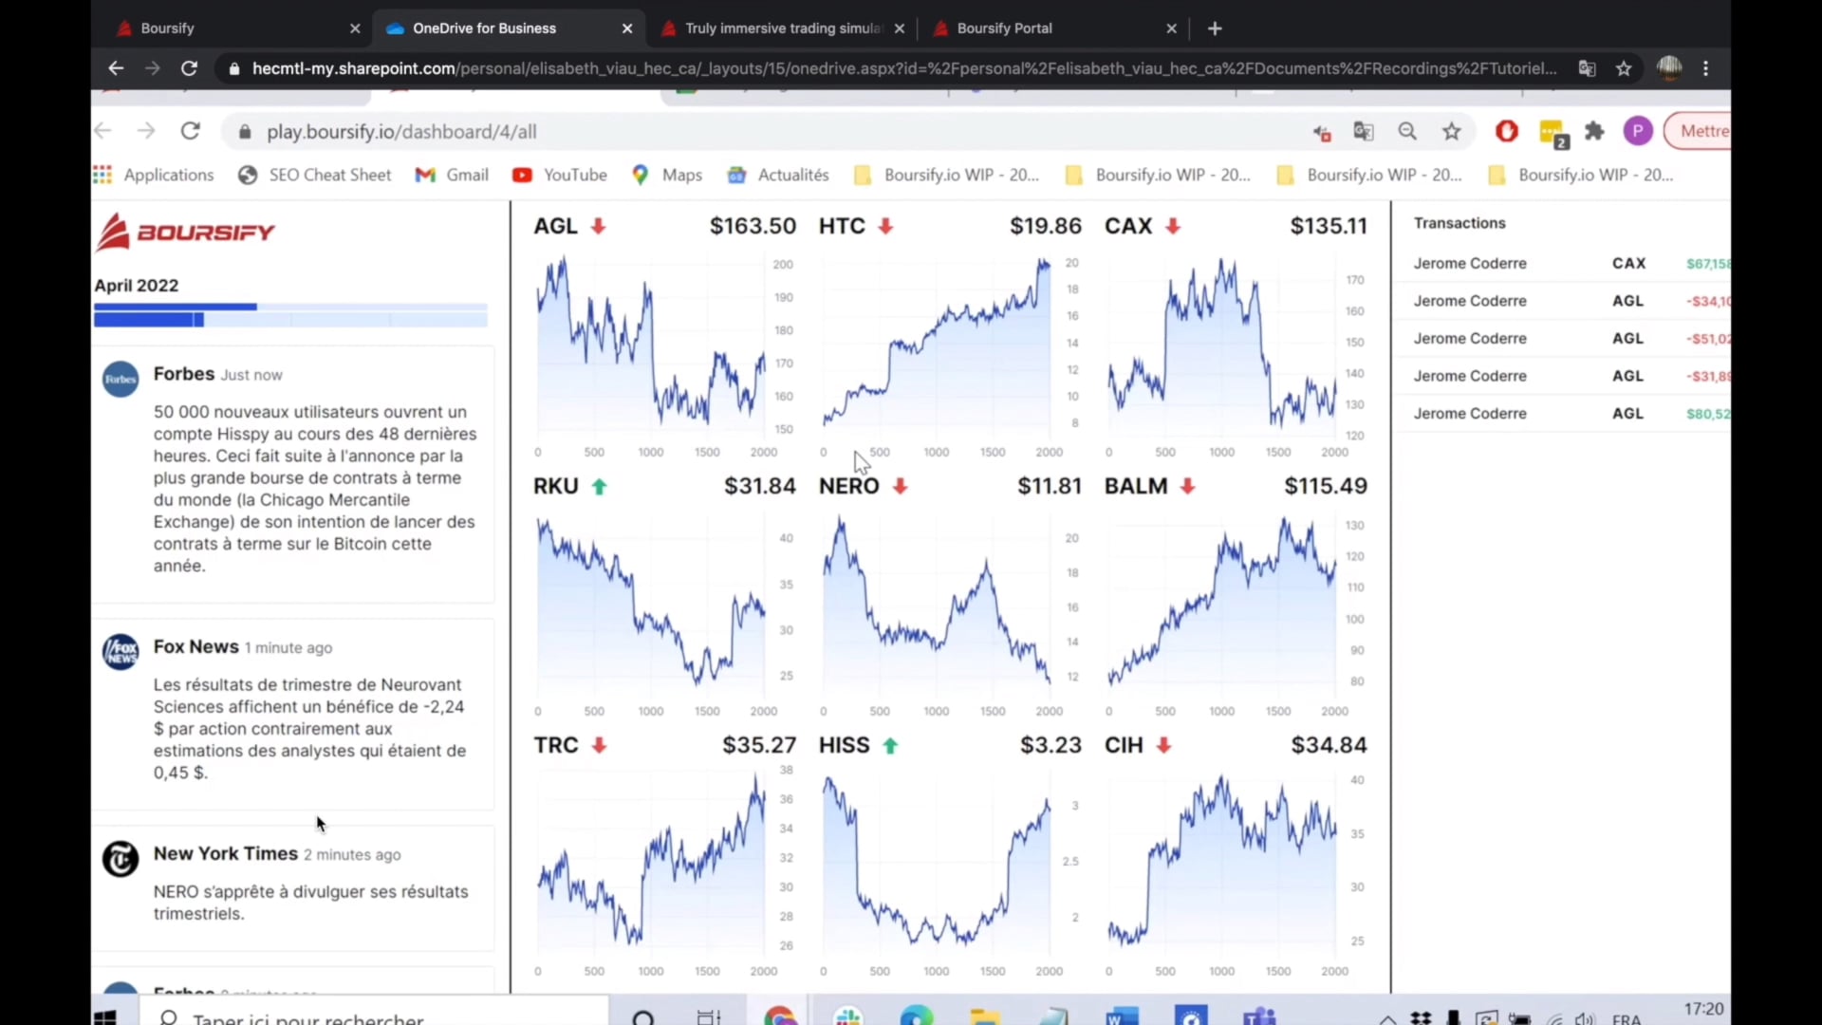Open the AdBlock extension
1822x1025 pixels.
(1507, 132)
